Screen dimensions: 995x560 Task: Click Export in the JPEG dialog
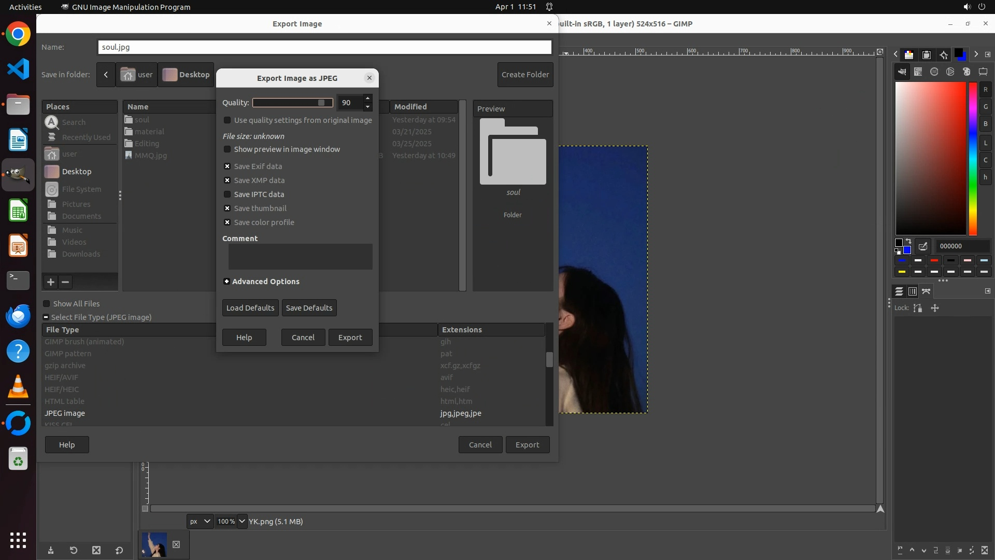350,338
